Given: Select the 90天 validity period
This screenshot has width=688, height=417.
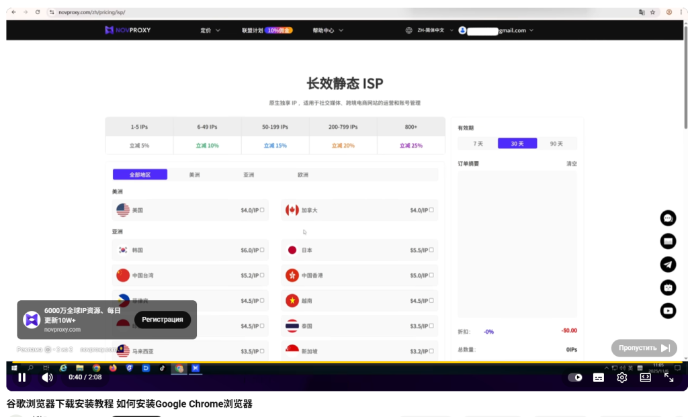Looking at the screenshot, I should (x=557, y=143).
